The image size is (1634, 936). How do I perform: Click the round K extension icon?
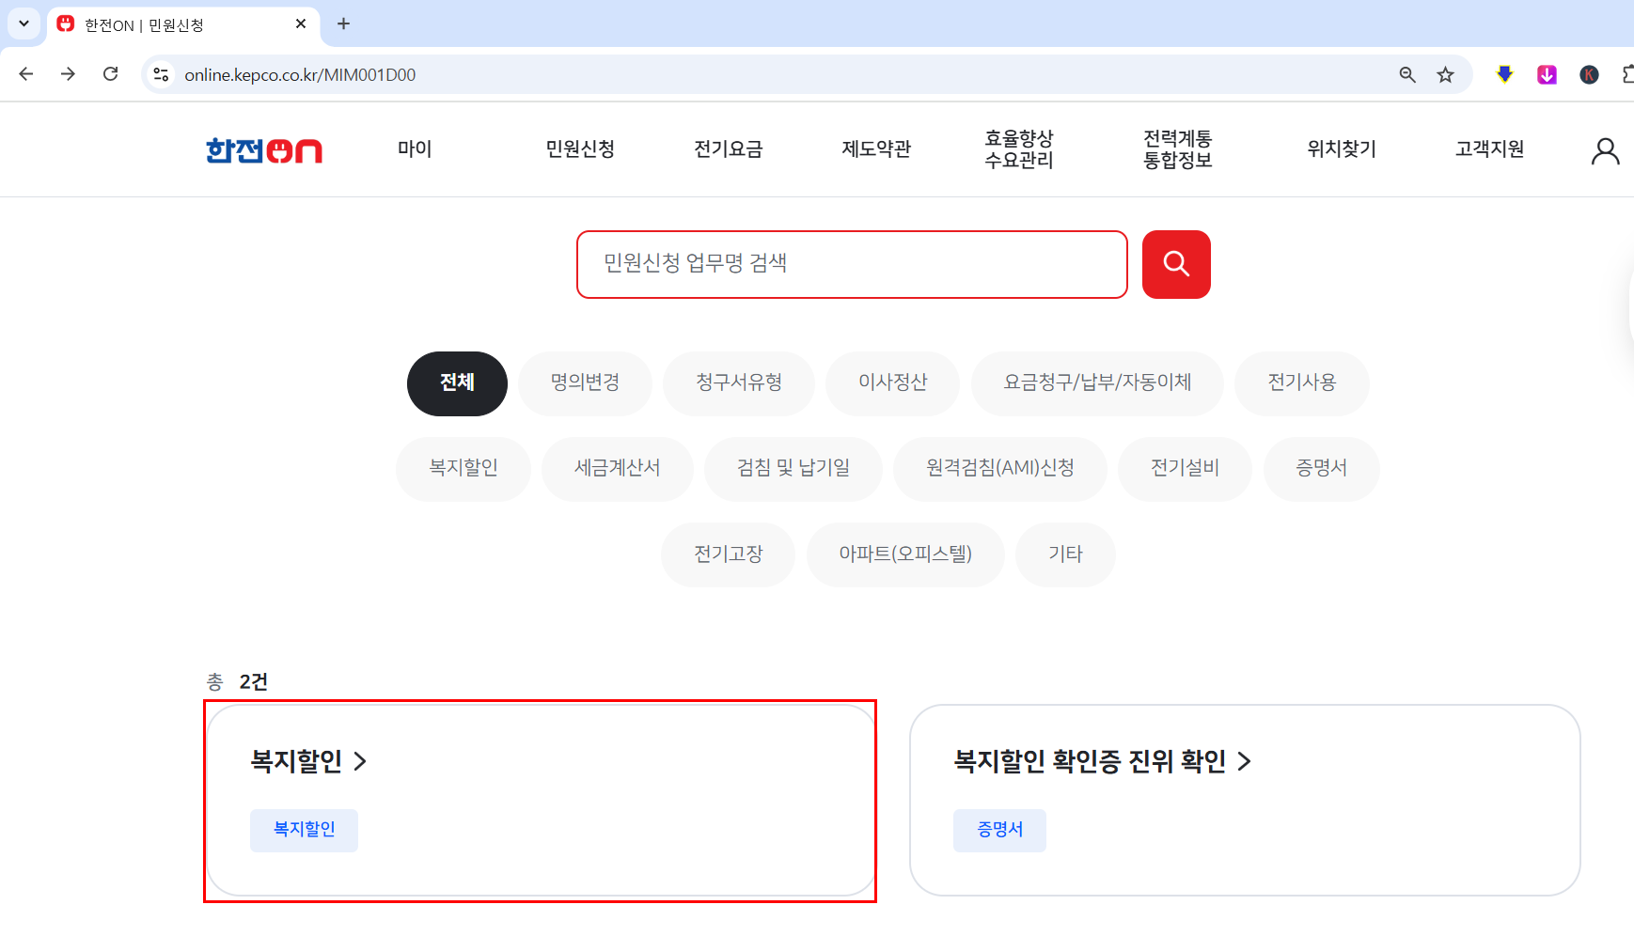click(x=1589, y=74)
